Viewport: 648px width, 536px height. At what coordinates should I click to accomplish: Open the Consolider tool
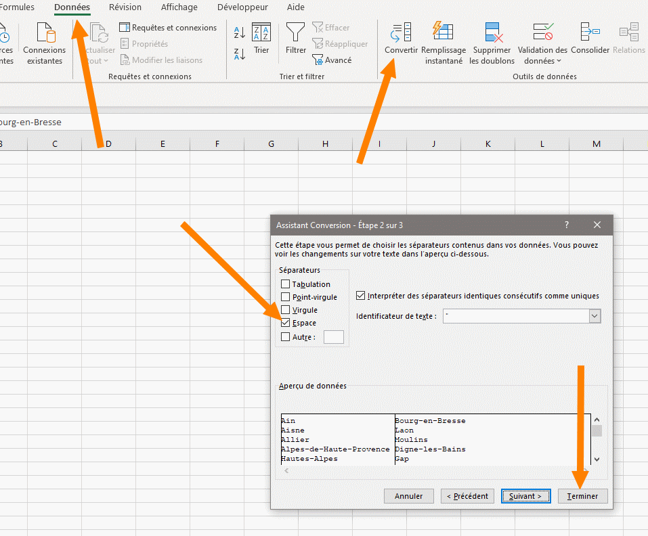[590, 32]
